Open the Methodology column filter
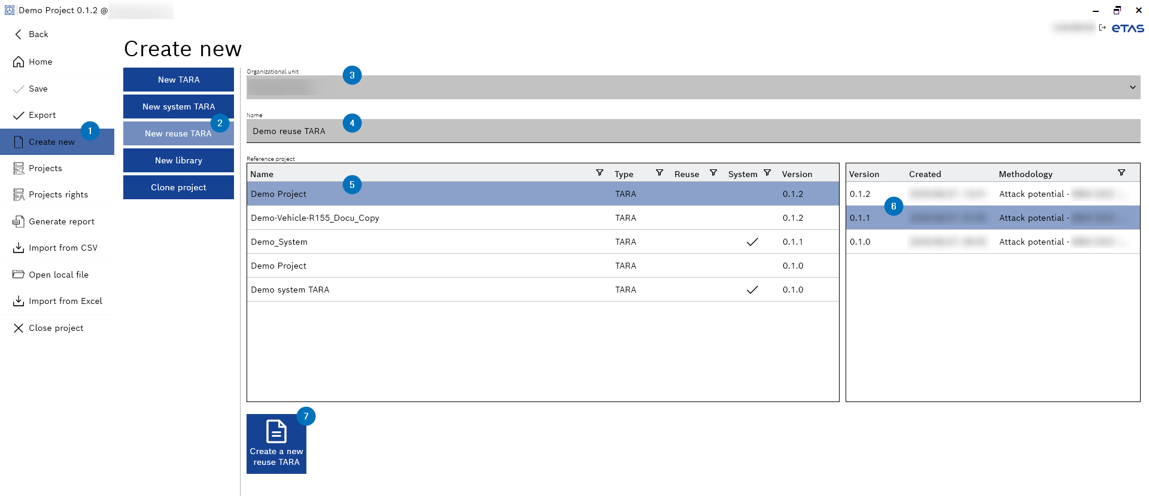The width and height of the screenshot is (1149, 496). [1121, 173]
